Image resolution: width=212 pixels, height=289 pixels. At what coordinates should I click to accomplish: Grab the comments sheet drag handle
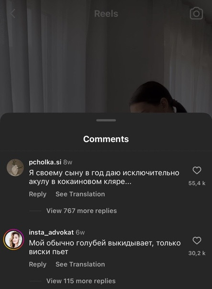tap(106, 121)
